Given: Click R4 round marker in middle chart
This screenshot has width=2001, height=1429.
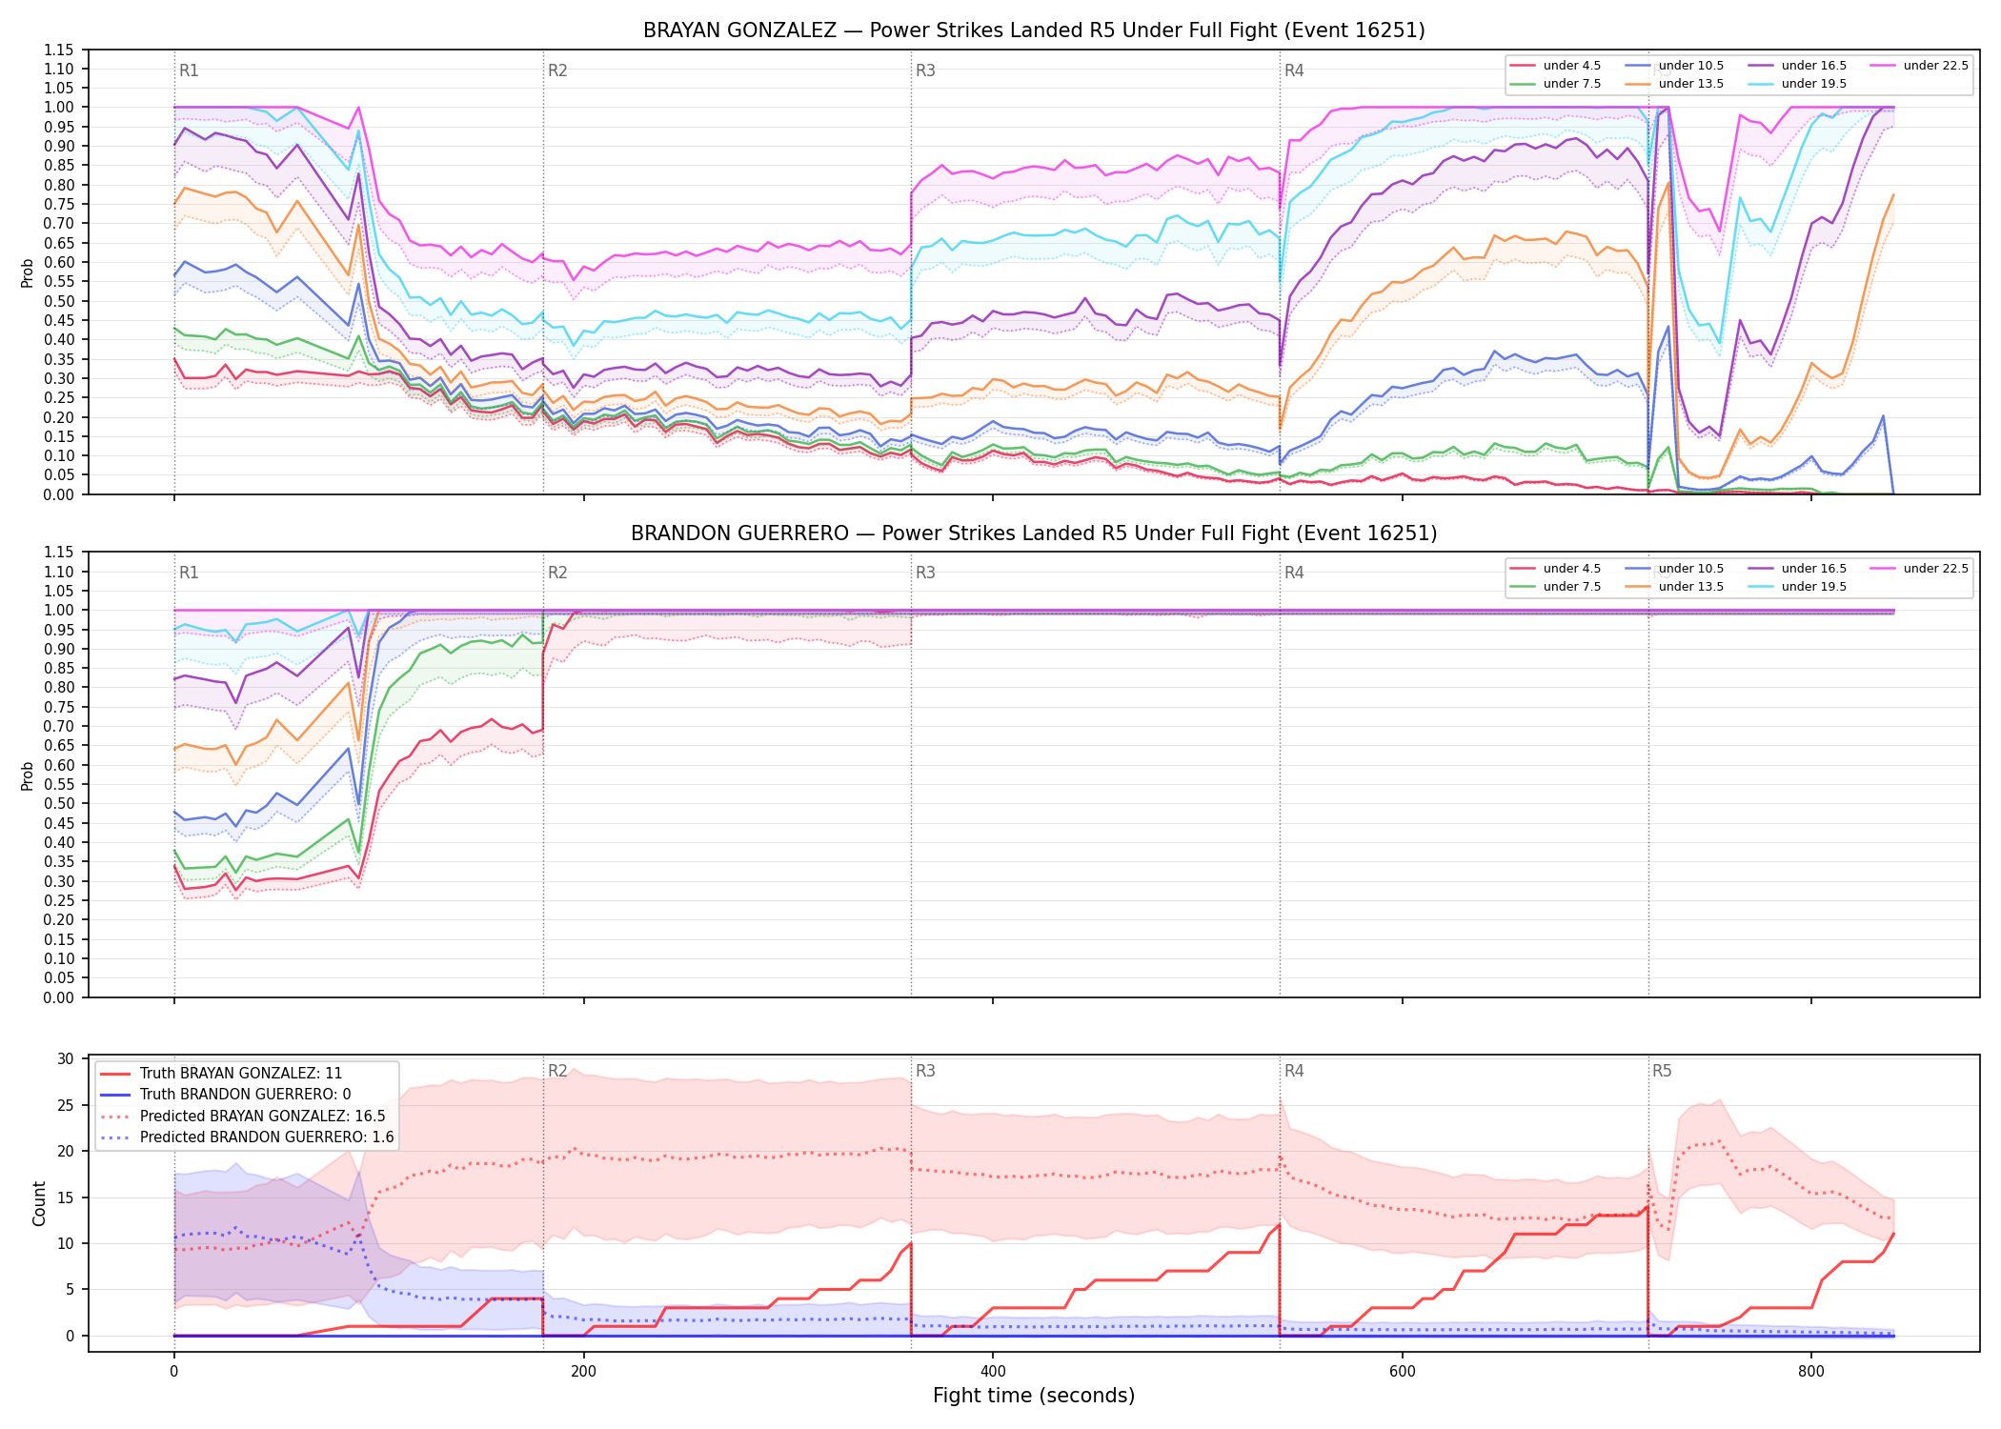Looking at the screenshot, I should [1294, 573].
